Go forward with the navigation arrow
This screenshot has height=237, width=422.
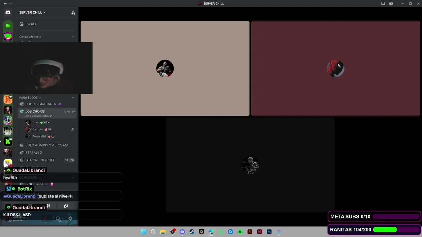pos(11,4)
